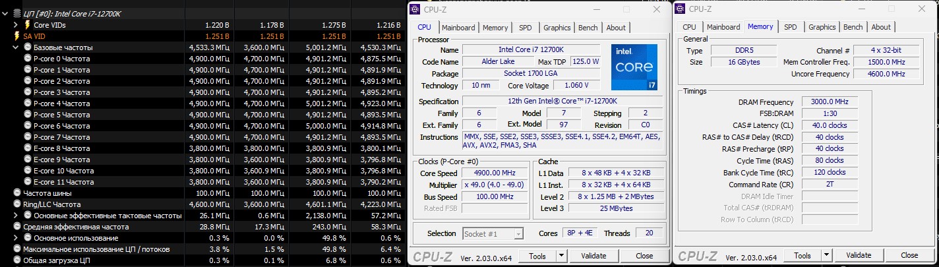Click the clock icon of E-core 8 Частота
The image size is (939, 267).
pos(27,148)
